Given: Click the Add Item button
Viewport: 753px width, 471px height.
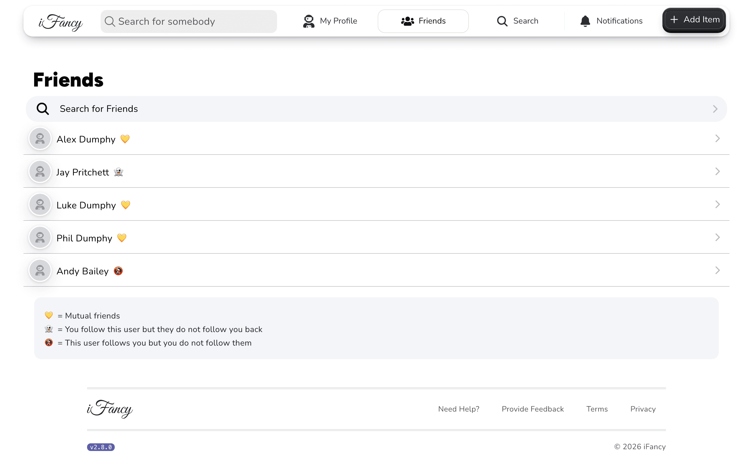Looking at the screenshot, I should click(694, 20).
